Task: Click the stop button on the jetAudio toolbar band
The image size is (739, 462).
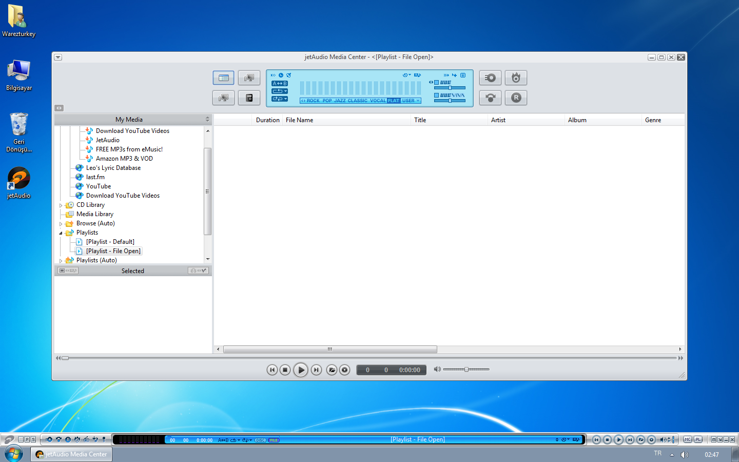Action: [607, 439]
